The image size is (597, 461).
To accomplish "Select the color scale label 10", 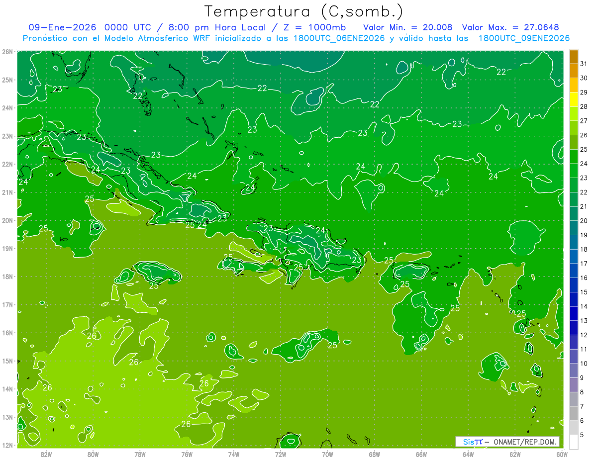I will click(x=584, y=363).
